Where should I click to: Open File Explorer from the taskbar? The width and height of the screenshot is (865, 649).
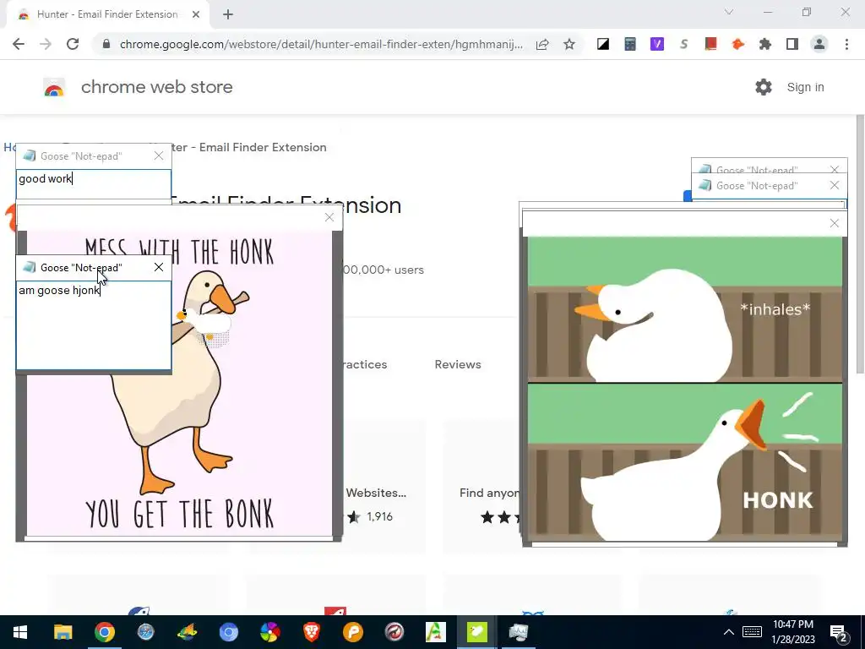[x=63, y=632]
